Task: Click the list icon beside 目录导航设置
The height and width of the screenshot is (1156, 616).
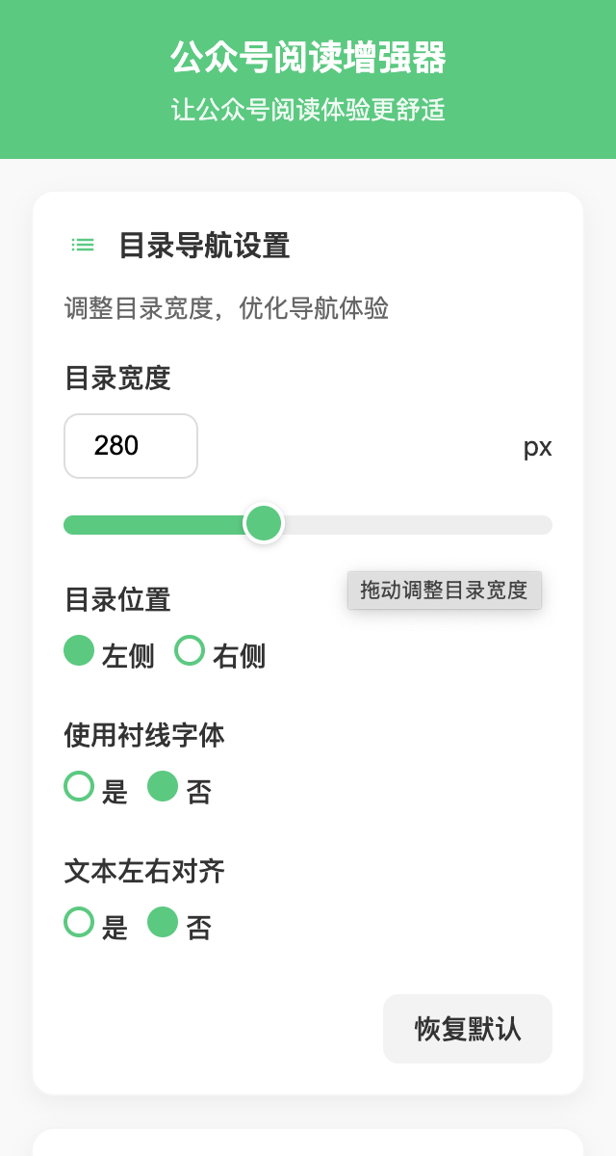Action: tap(84, 246)
